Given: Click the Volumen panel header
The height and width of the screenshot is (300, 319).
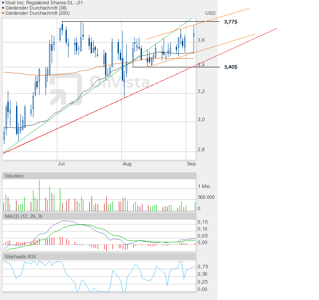Looking at the screenshot, I should coord(15,176).
